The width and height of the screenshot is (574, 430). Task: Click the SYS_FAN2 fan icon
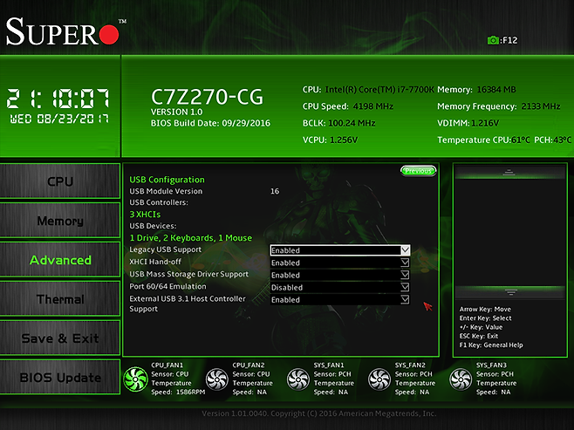tap(379, 379)
